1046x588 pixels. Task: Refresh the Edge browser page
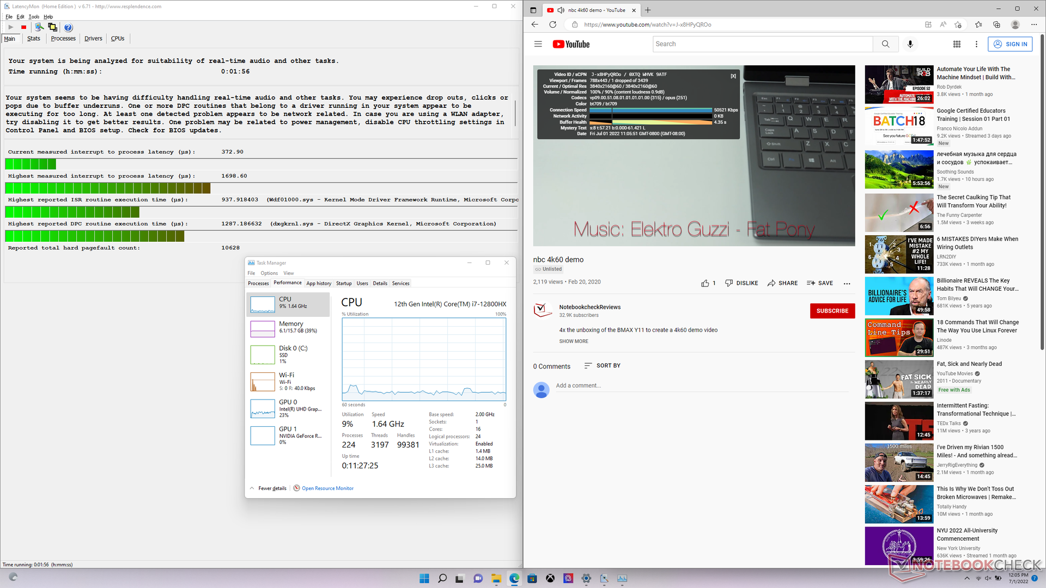(552, 24)
